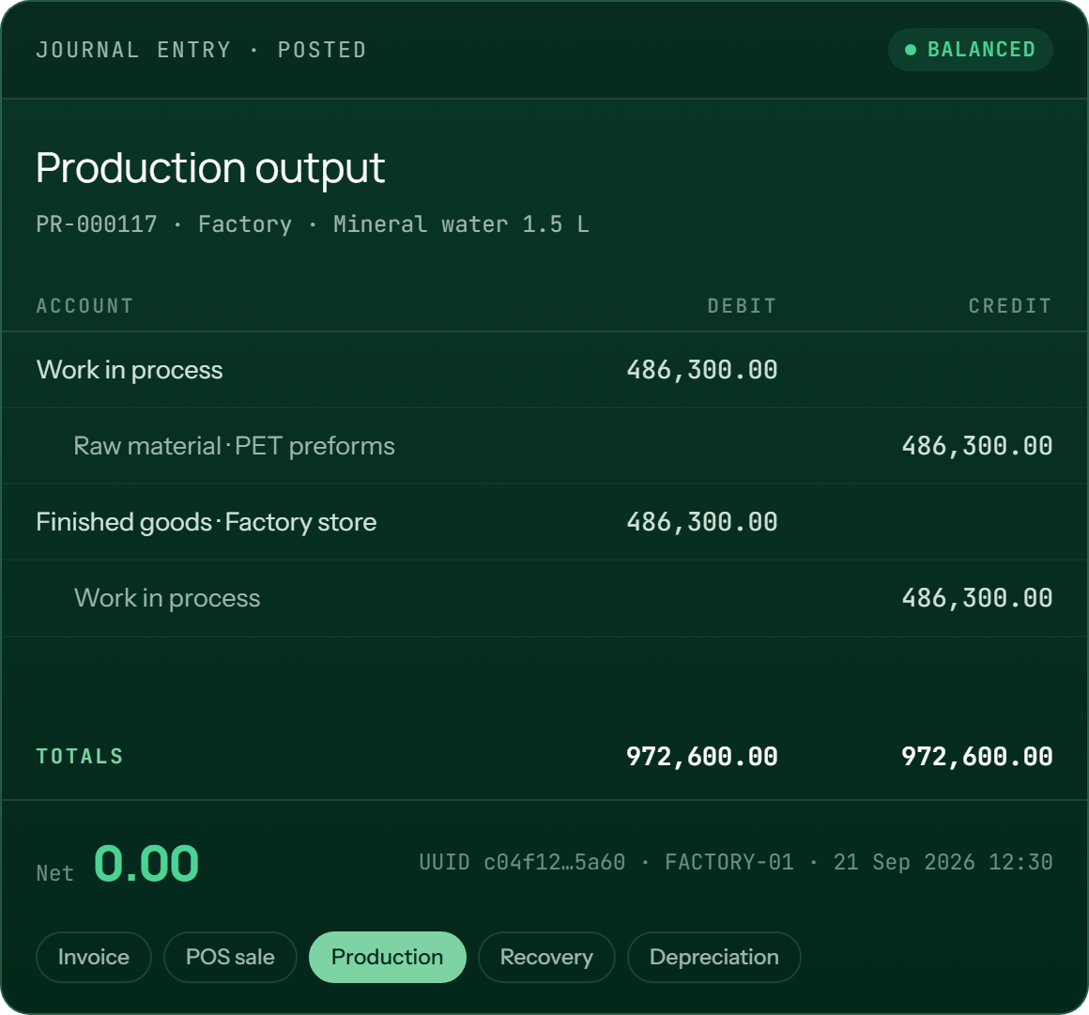Click the UUID c04f12…5a60 text
Screen dimensions: 1089x1015
[522, 862]
